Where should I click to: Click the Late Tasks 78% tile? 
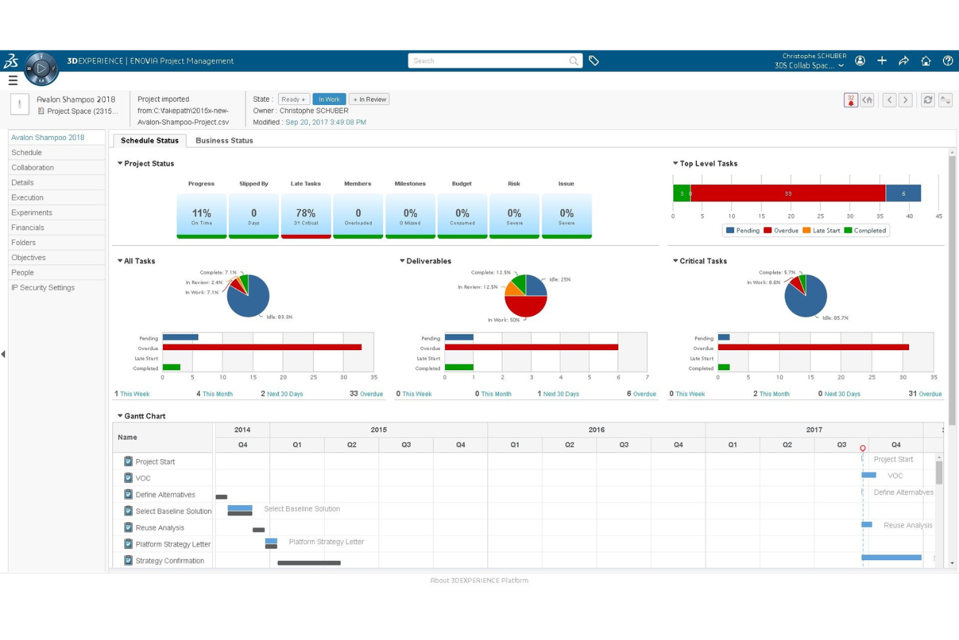coord(306,216)
